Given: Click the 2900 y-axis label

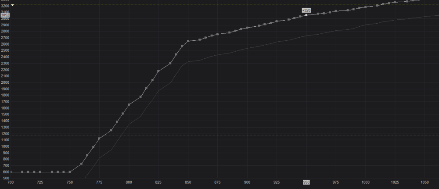Looking at the screenshot, I should tap(5, 25).
